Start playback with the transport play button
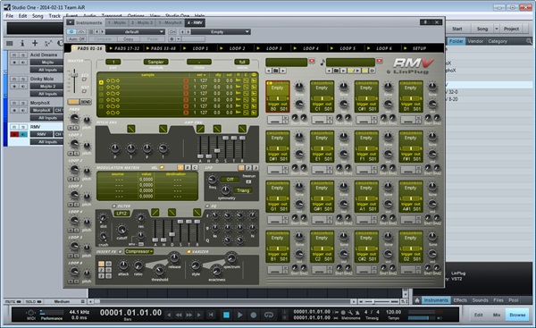The height and width of the screenshot is (328, 536). point(239,315)
